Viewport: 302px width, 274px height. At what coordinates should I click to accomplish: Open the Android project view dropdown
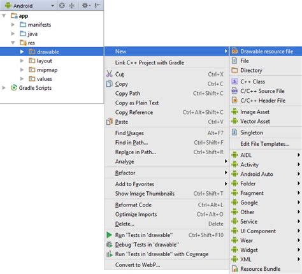(52, 6)
